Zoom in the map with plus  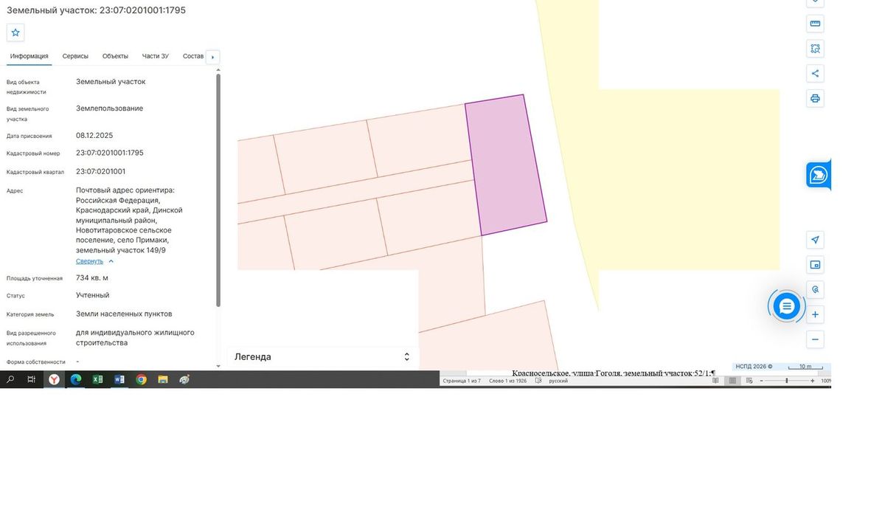[815, 314]
